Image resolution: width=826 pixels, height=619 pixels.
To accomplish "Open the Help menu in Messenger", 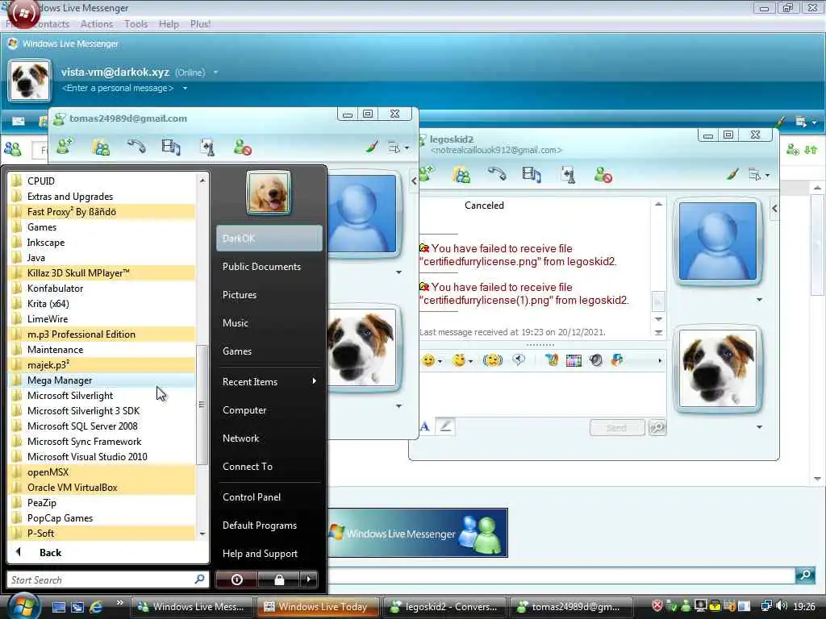I will click(x=169, y=24).
